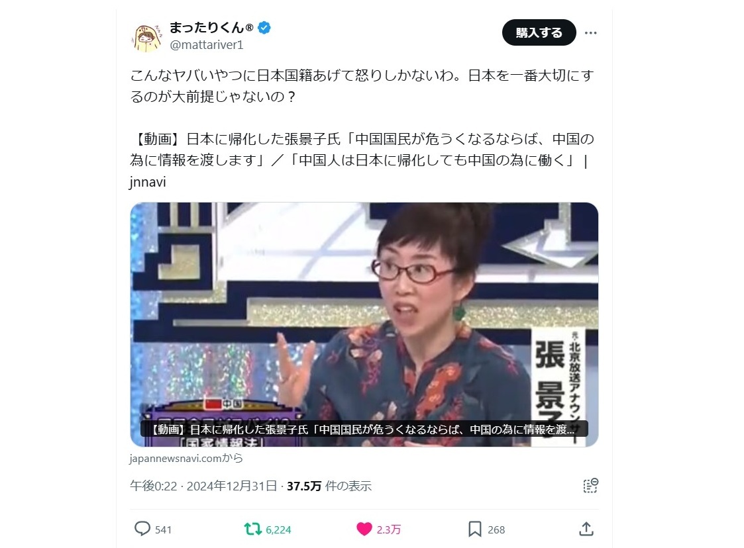Open the post analytics icon beside view count
Screen dimensions: 744x548
click(x=590, y=485)
